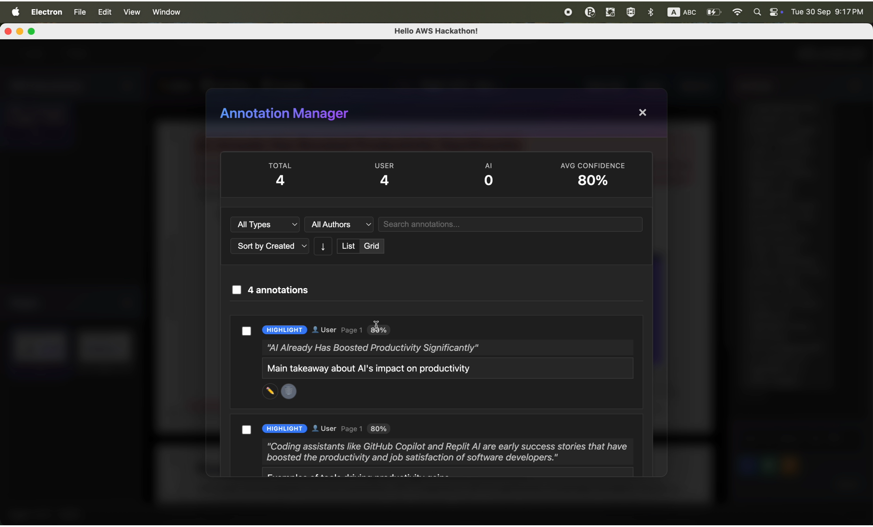Open Spotlight search in menu bar
This screenshot has height=527, width=873.
[757, 12]
